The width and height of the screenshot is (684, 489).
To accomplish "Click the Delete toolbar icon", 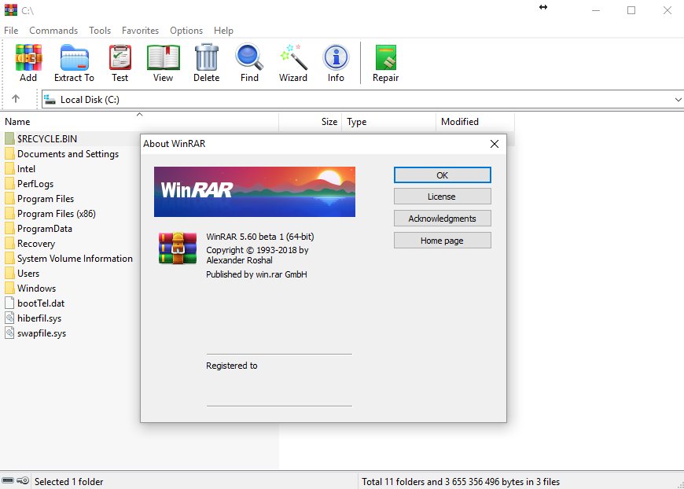I will (206, 59).
